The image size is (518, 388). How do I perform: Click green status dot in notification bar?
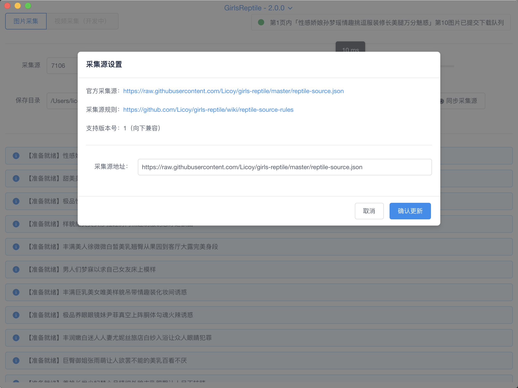[x=261, y=23]
